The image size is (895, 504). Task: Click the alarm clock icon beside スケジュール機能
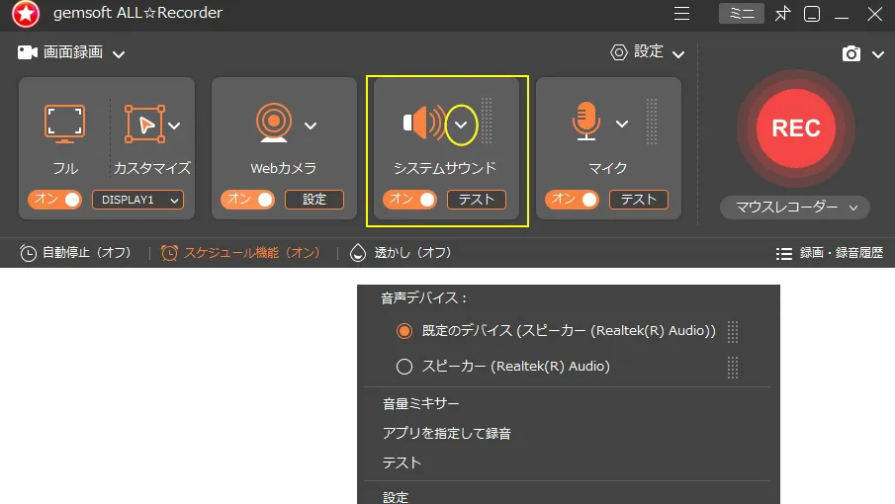click(169, 253)
